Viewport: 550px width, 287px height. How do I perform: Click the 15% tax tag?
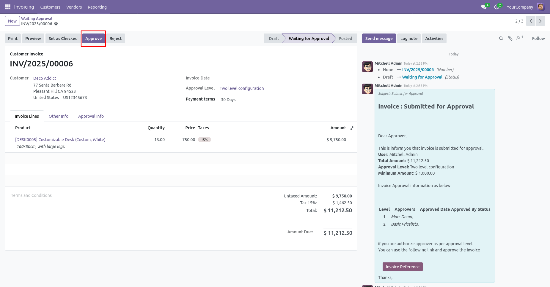pyautogui.click(x=205, y=140)
